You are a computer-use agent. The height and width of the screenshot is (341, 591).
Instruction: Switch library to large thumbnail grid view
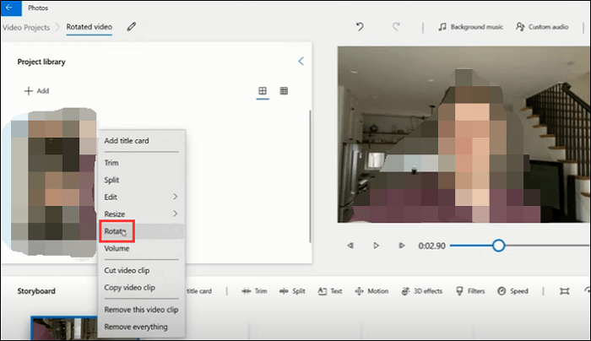point(263,90)
